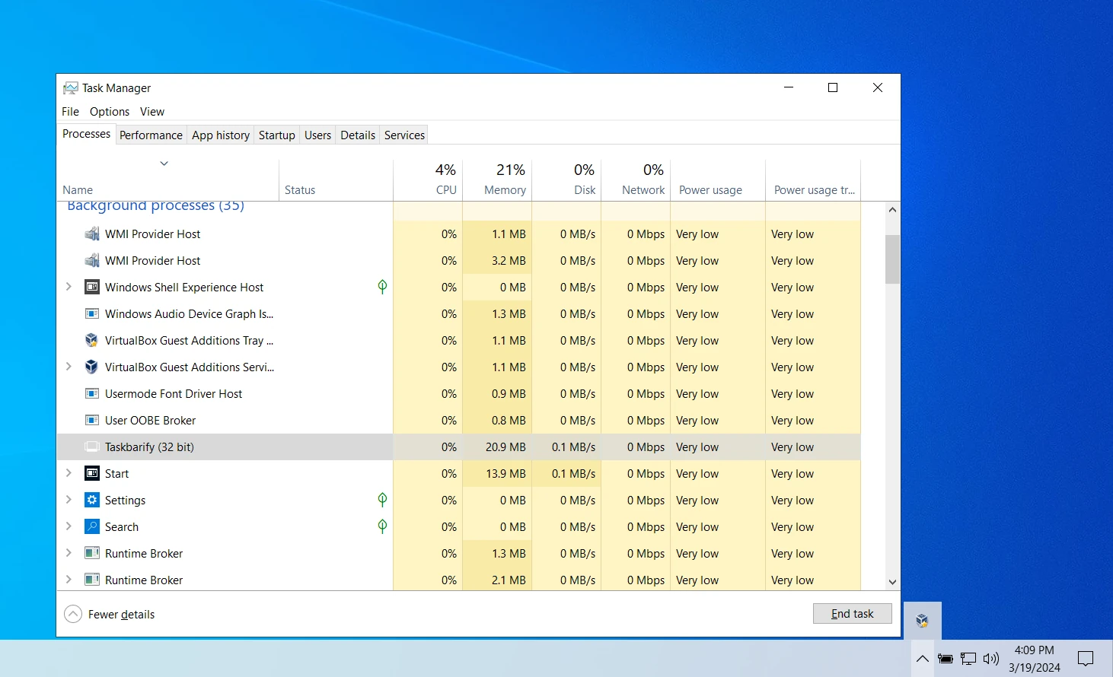Switch to the Performance tab
This screenshot has height=677, width=1113.
pos(151,135)
